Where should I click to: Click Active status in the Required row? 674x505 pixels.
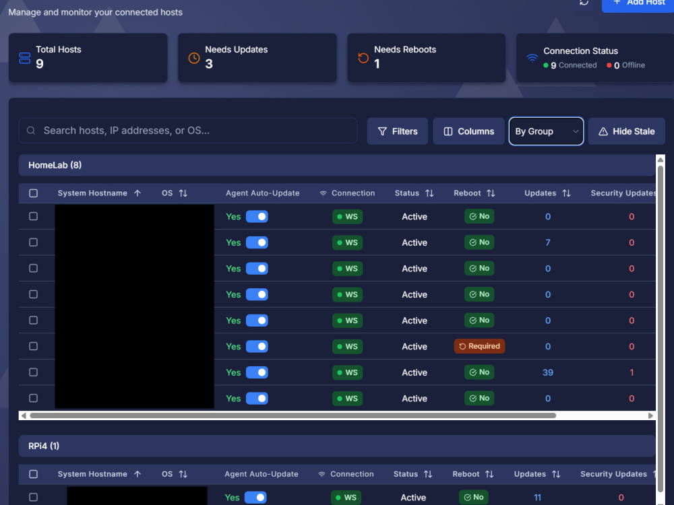(415, 347)
